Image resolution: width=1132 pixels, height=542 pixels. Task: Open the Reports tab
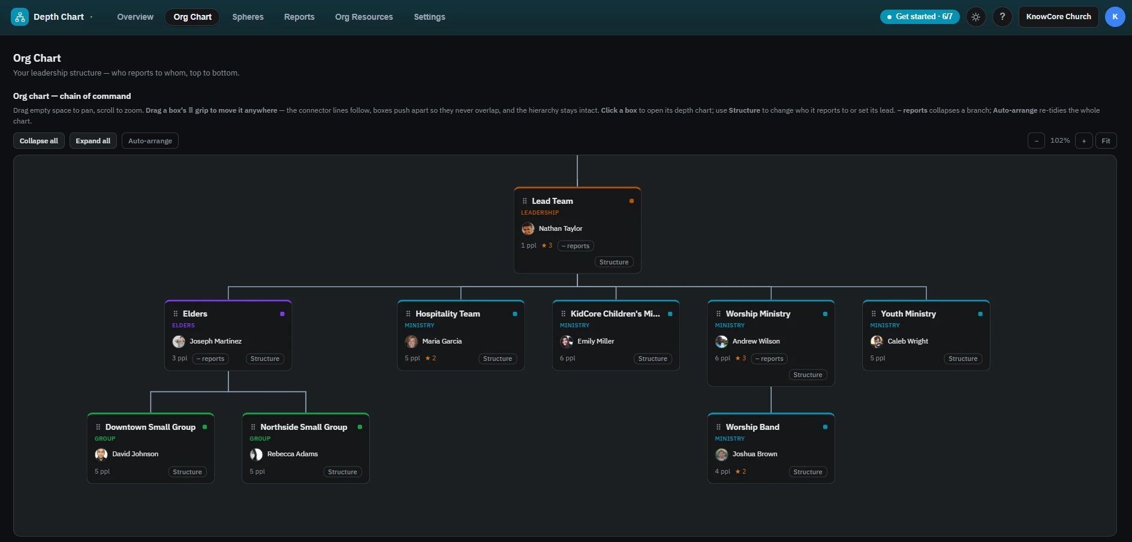(299, 17)
